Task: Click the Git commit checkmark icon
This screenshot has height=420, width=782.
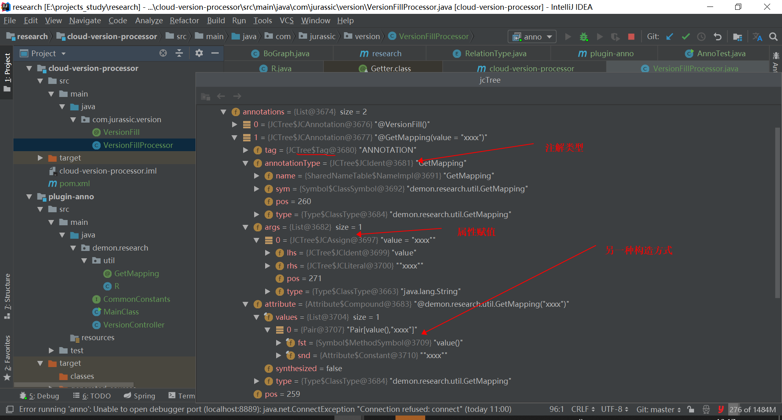Action: pyautogui.click(x=685, y=37)
